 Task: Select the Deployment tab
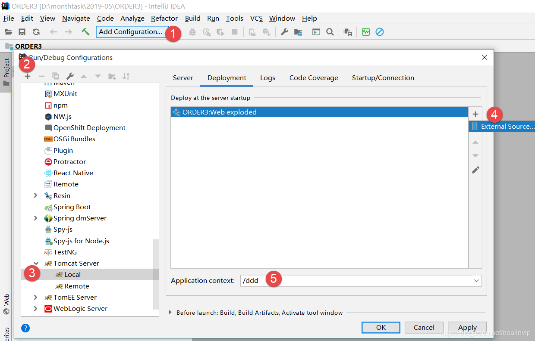pos(227,78)
